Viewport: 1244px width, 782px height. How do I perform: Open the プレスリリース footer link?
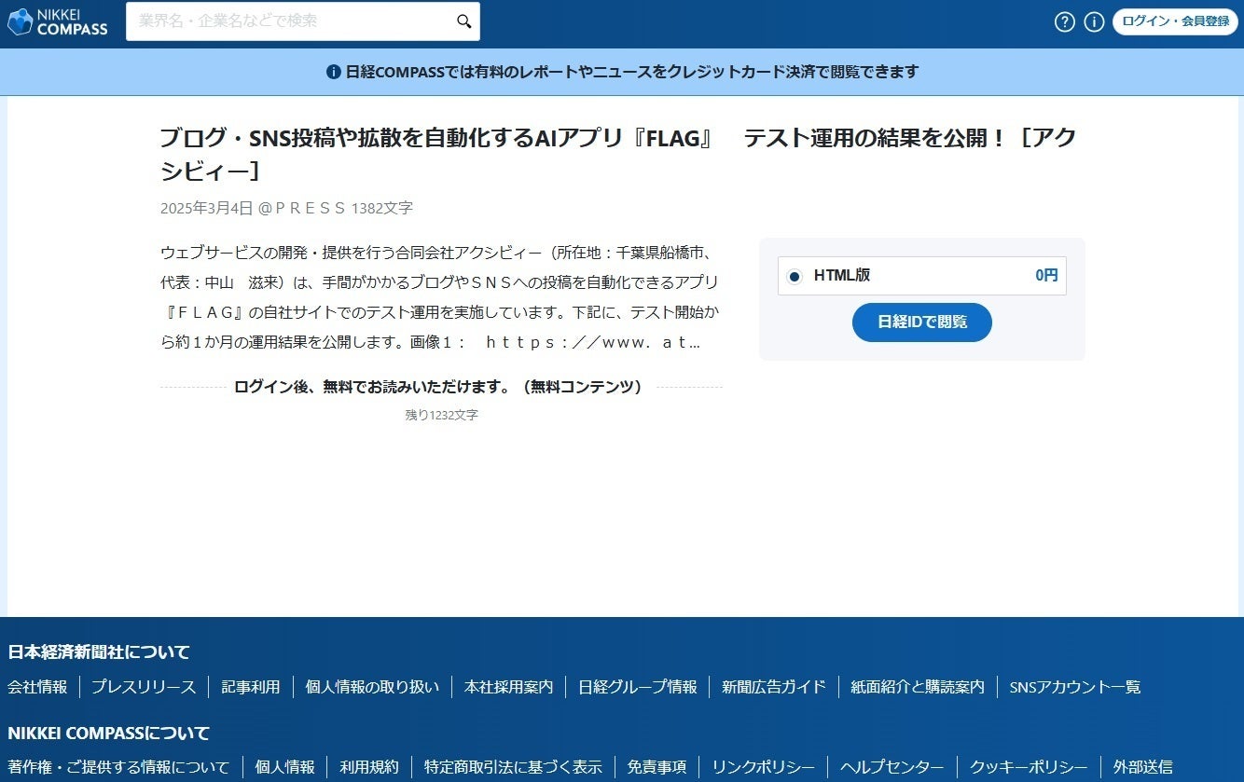pos(144,687)
